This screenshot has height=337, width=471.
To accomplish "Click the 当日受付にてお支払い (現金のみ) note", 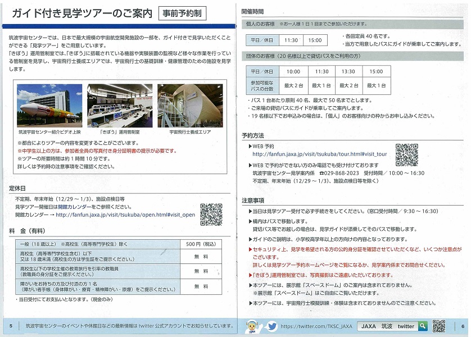I will click(64, 299).
